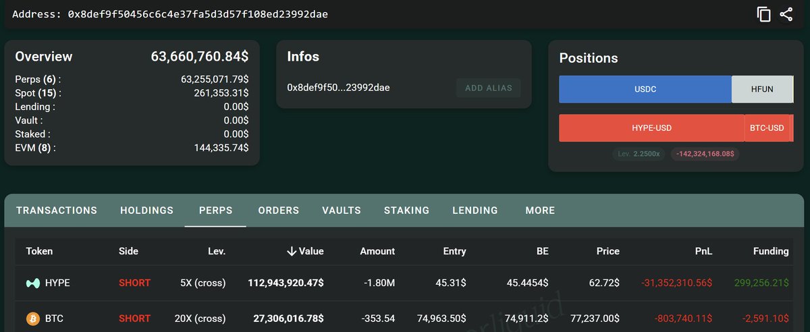Click the HYPE token name in table
This screenshot has height=332, width=810.
(x=57, y=283)
